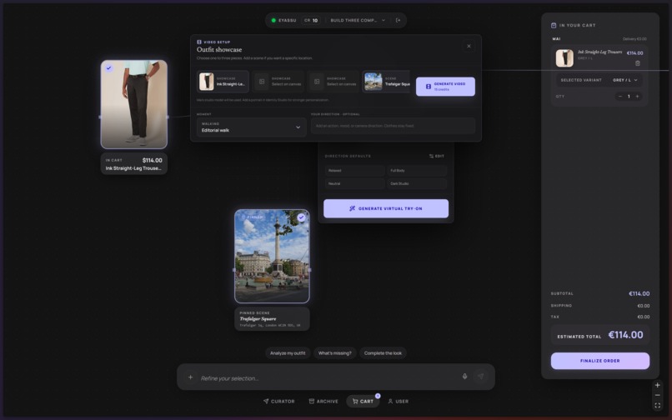Click the first empty Select on canvas slot
Screen dimensions: 672x420
coord(278,82)
